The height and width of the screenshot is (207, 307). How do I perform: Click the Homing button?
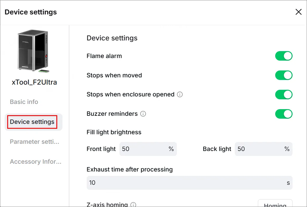pyautogui.click(x=275, y=203)
